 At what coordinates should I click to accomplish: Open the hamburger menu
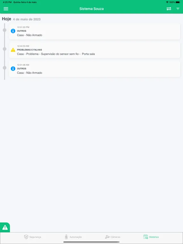(x=6, y=9)
